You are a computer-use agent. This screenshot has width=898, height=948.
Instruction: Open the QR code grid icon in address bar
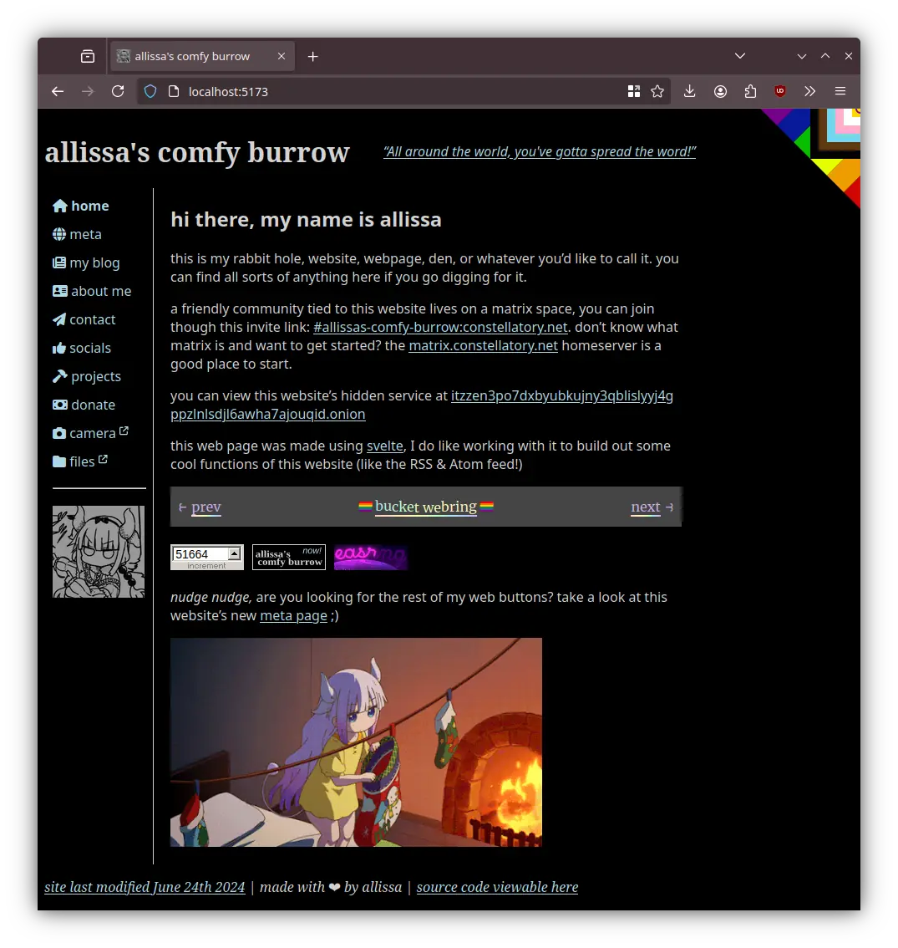tap(633, 91)
